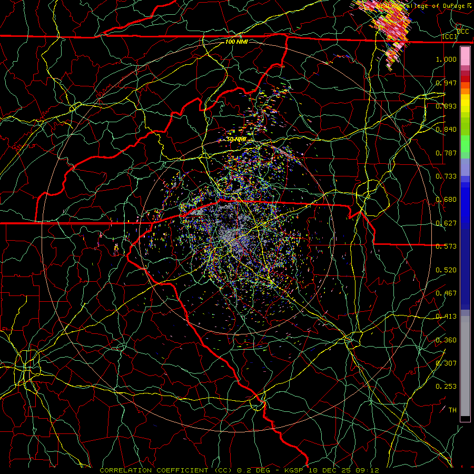Select the 0.733 legend value
The height and width of the screenshot is (474, 474).
click(446, 176)
